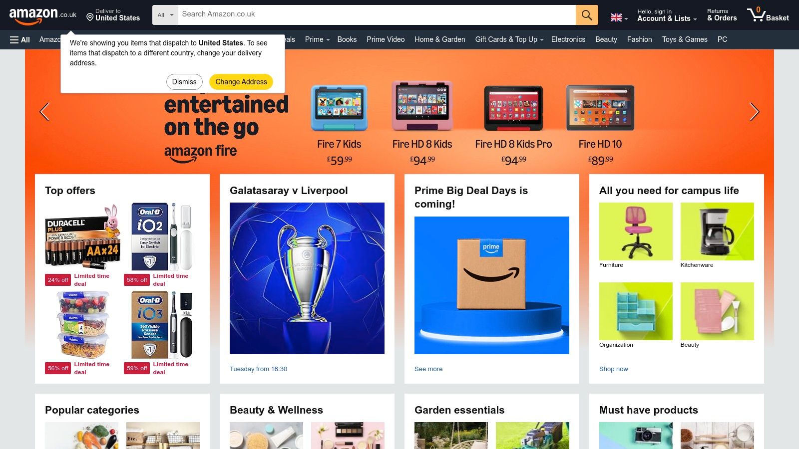Expand the All search category dropdown
Image resolution: width=799 pixels, height=449 pixels.
[165, 15]
